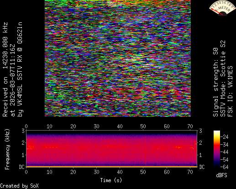Click the 'FSK ID: VK1MES' label
This screenshot has height=189, width=236.
point(230,91)
